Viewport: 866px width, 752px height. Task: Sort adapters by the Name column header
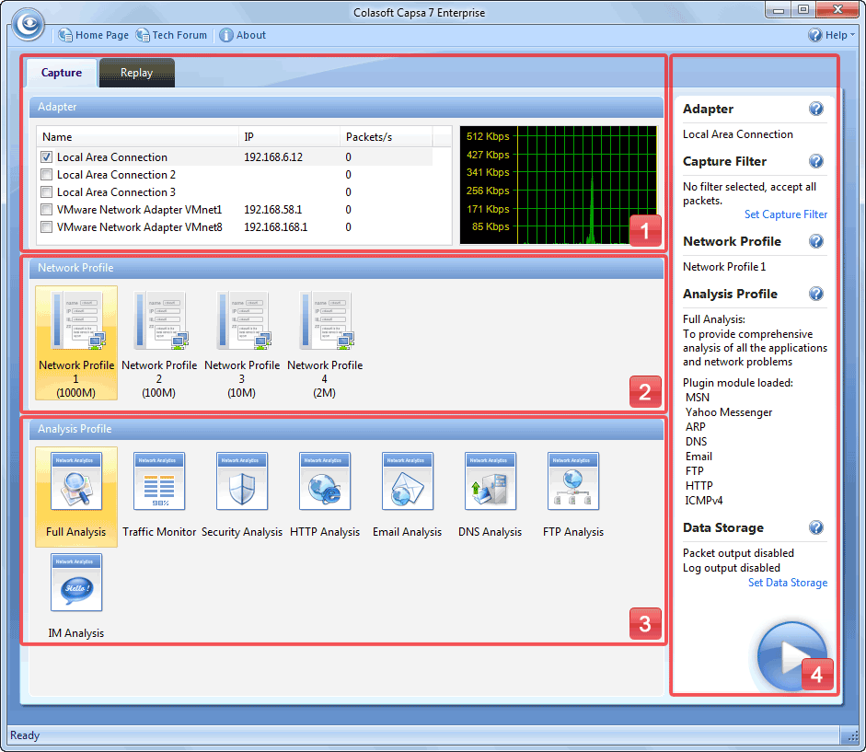pos(137,137)
